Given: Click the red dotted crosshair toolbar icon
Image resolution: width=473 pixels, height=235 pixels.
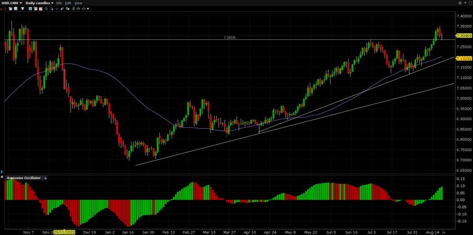Looking at the screenshot, I should 5,9.
